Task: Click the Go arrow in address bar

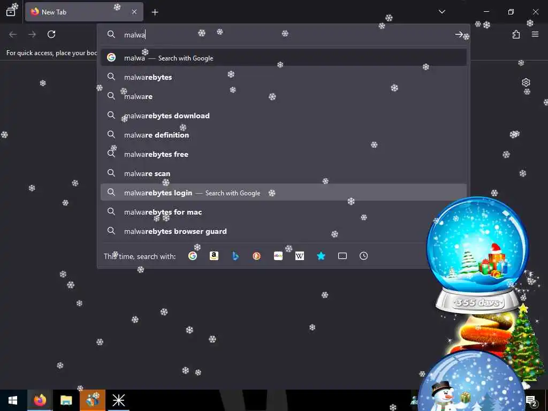Action: 459,34
